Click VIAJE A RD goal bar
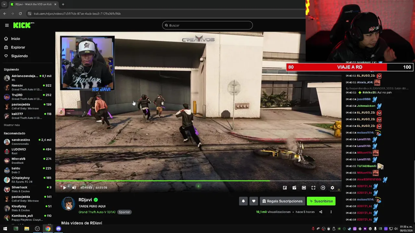The width and height of the screenshot is (415, 233). (x=350, y=67)
